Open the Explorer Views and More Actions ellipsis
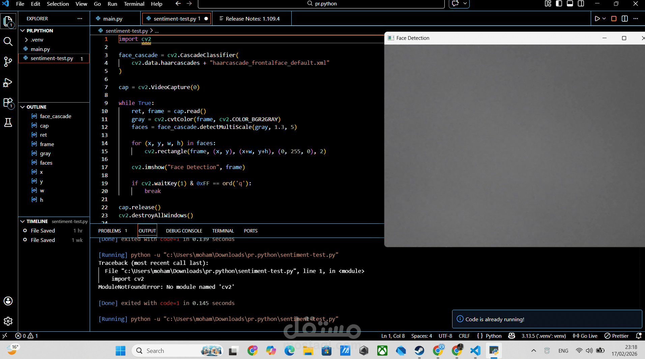 [x=80, y=19]
